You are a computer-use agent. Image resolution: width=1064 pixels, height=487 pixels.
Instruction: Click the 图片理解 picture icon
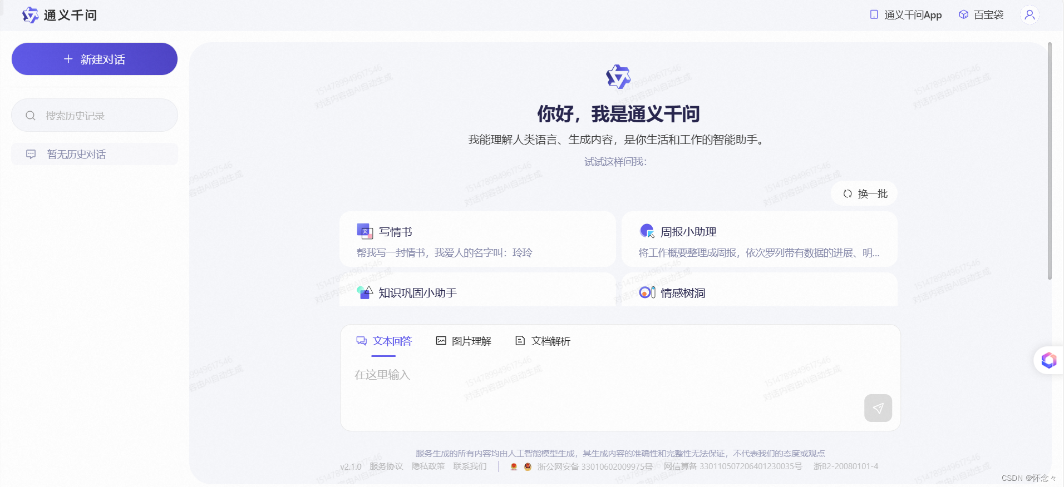[441, 341]
